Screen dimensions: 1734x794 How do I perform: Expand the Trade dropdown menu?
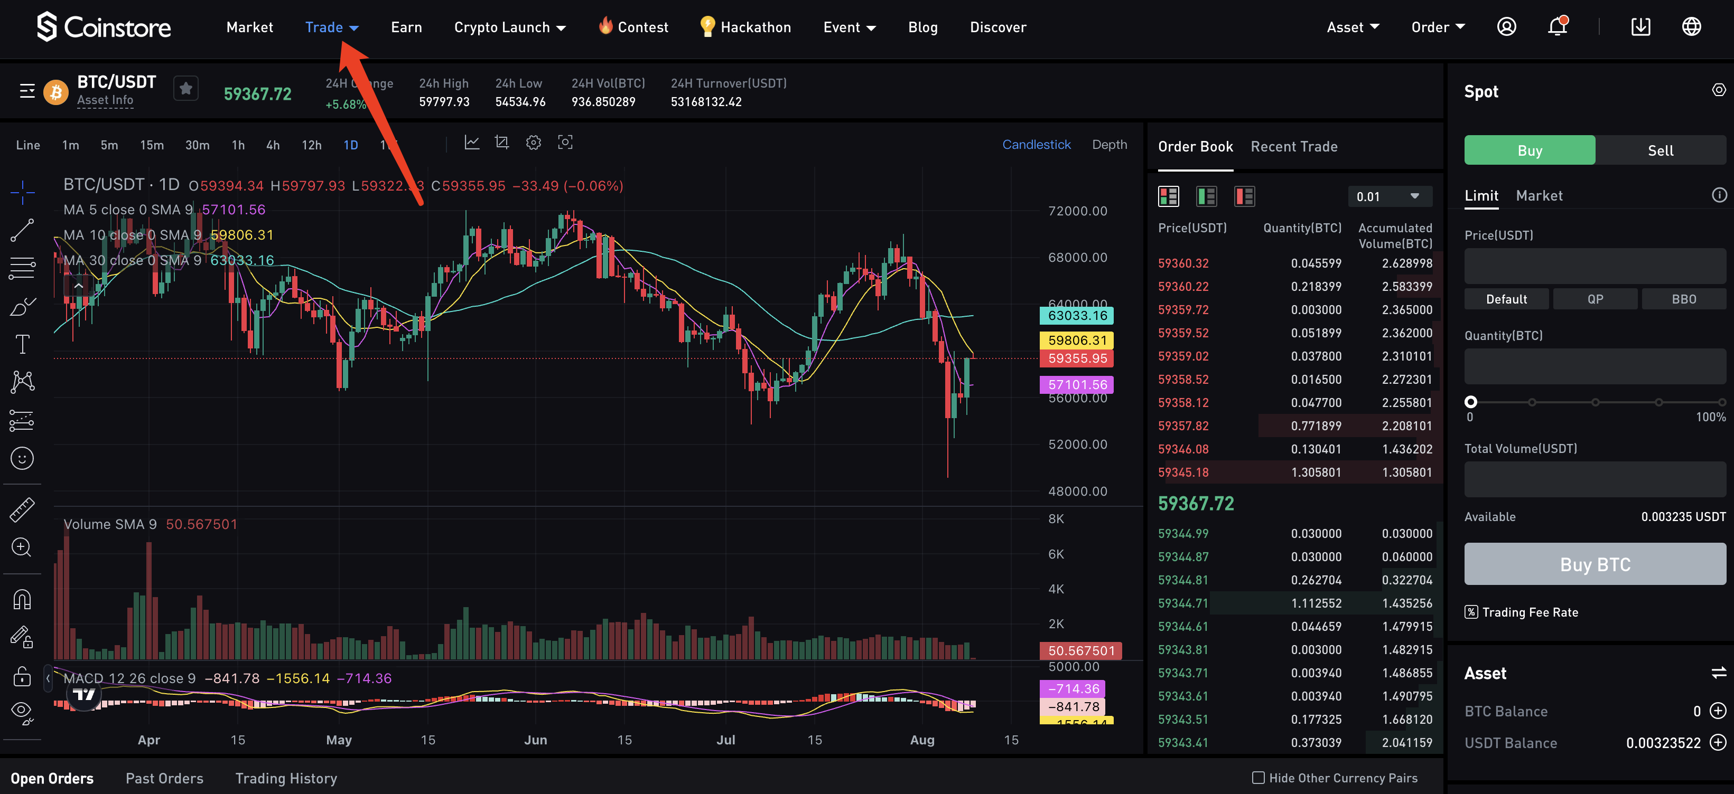(332, 27)
